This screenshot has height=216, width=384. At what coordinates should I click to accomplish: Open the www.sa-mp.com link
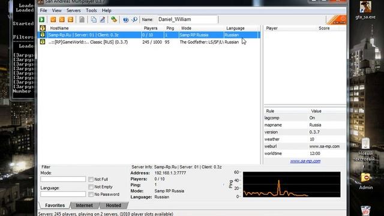pos(305,161)
